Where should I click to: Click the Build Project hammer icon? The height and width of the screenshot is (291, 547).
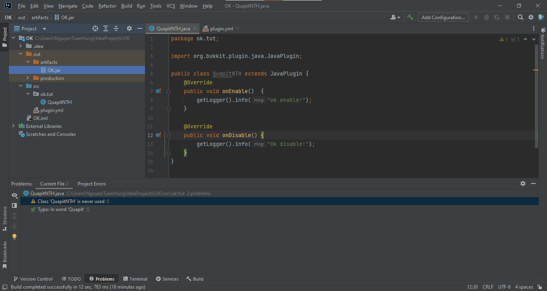click(x=410, y=17)
